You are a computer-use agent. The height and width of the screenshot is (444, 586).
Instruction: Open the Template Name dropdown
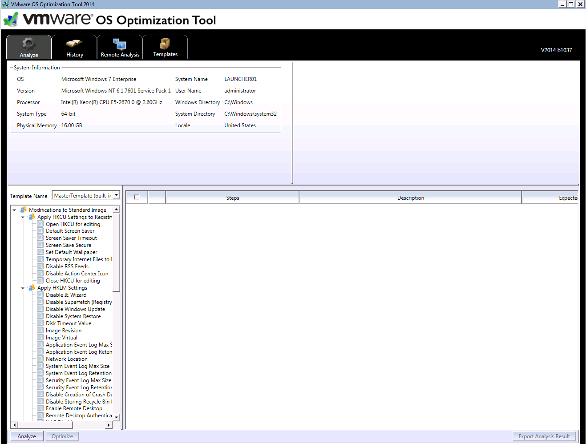[116, 195]
